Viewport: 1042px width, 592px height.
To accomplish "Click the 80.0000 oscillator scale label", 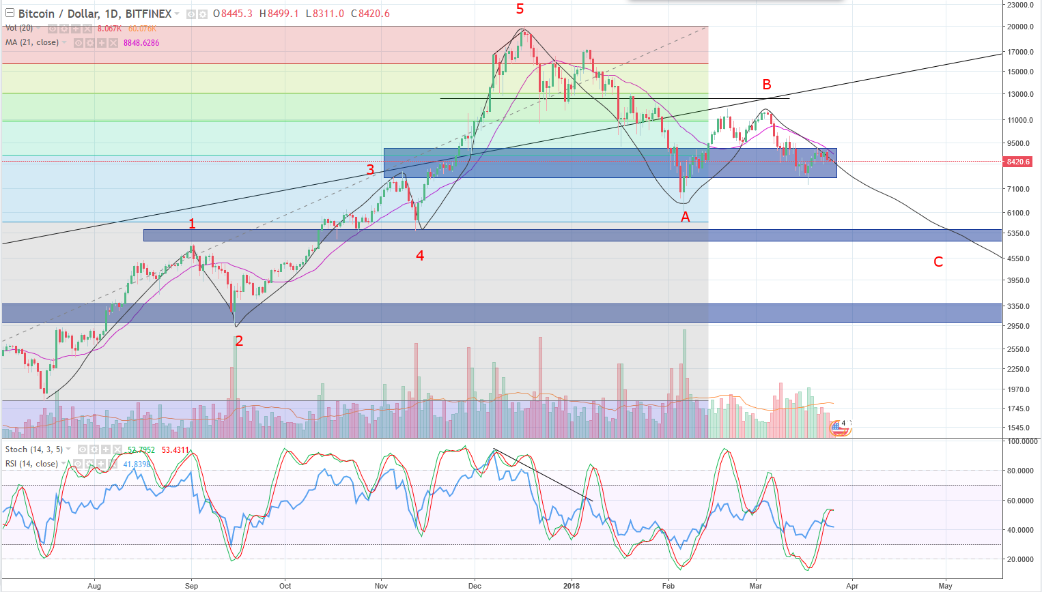I will click(1020, 471).
